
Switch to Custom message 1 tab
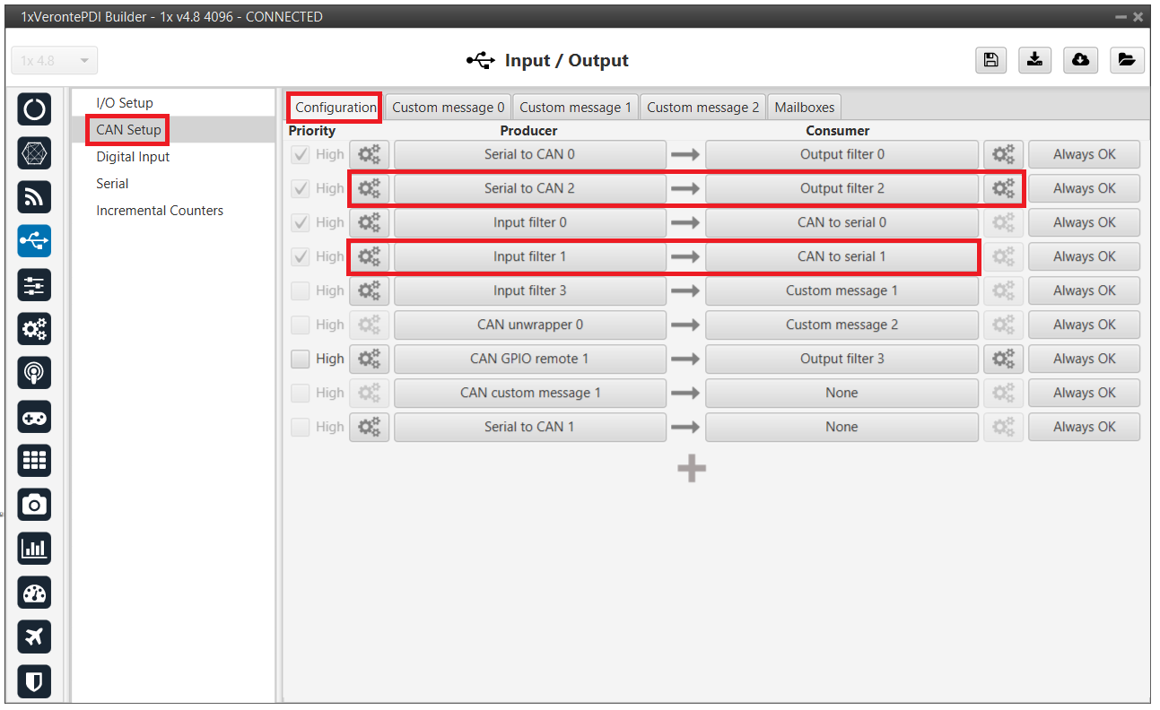[x=575, y=108]
